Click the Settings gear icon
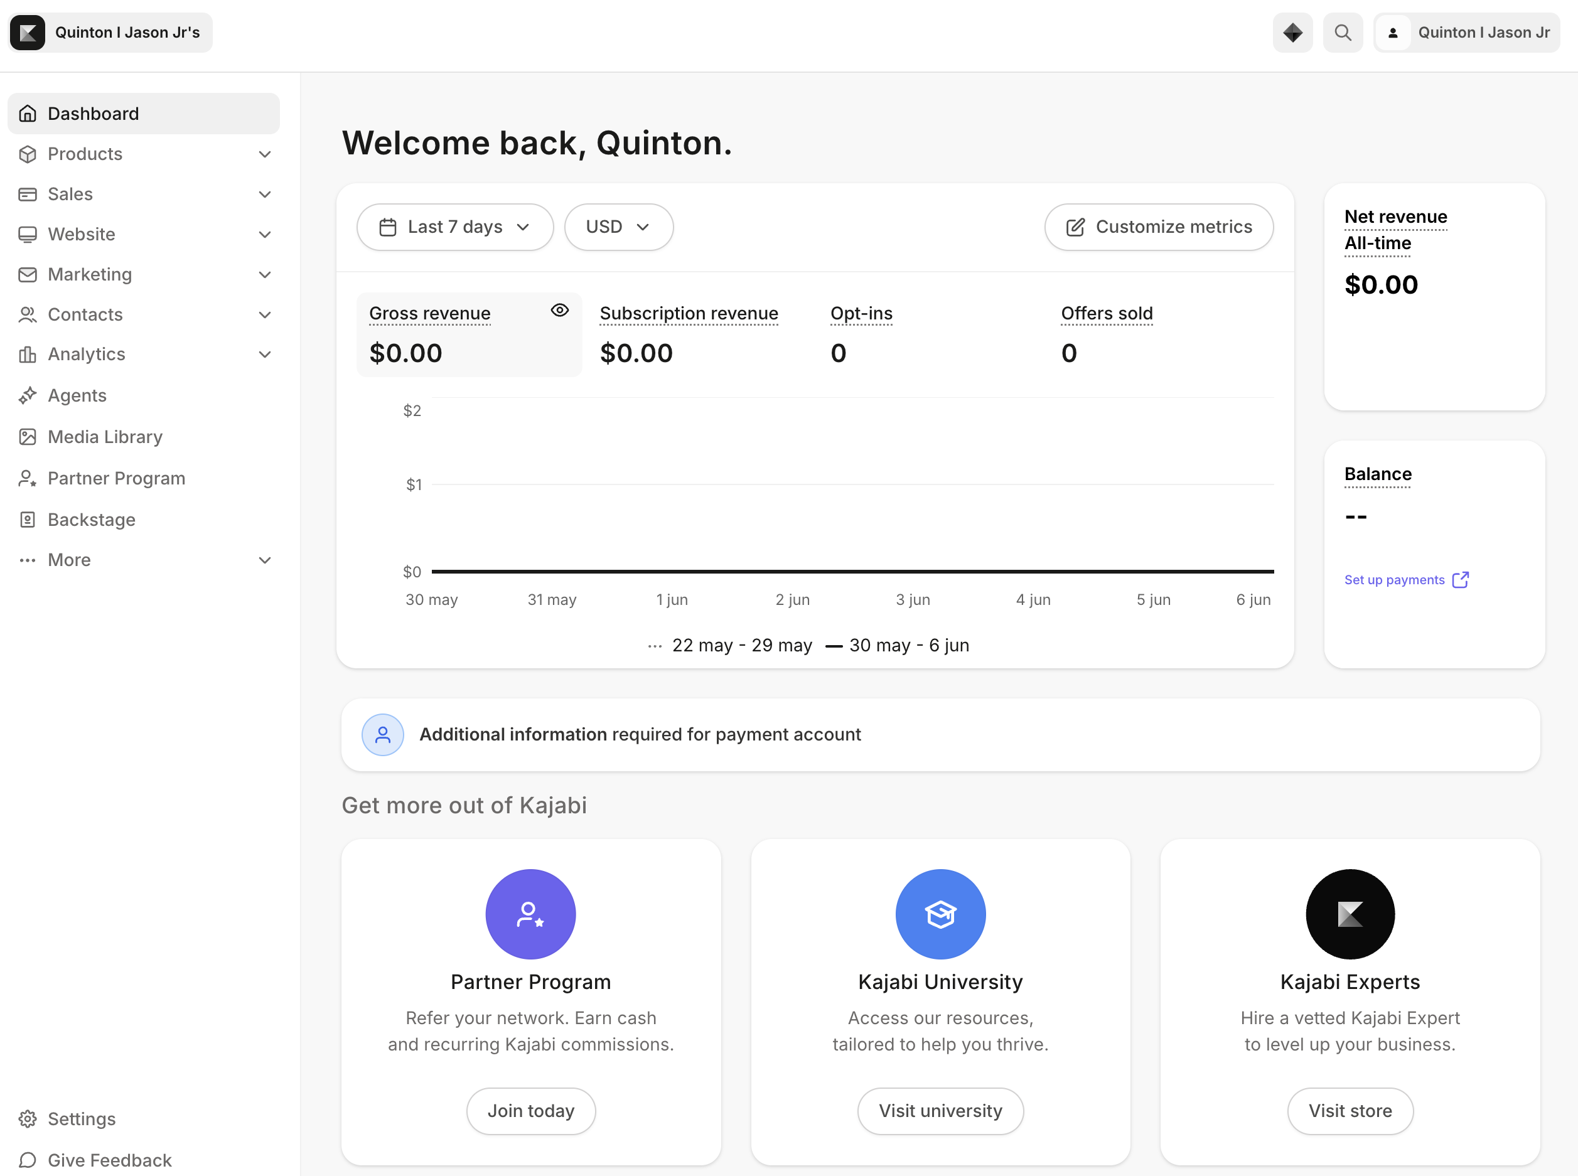 [28, 1119]
